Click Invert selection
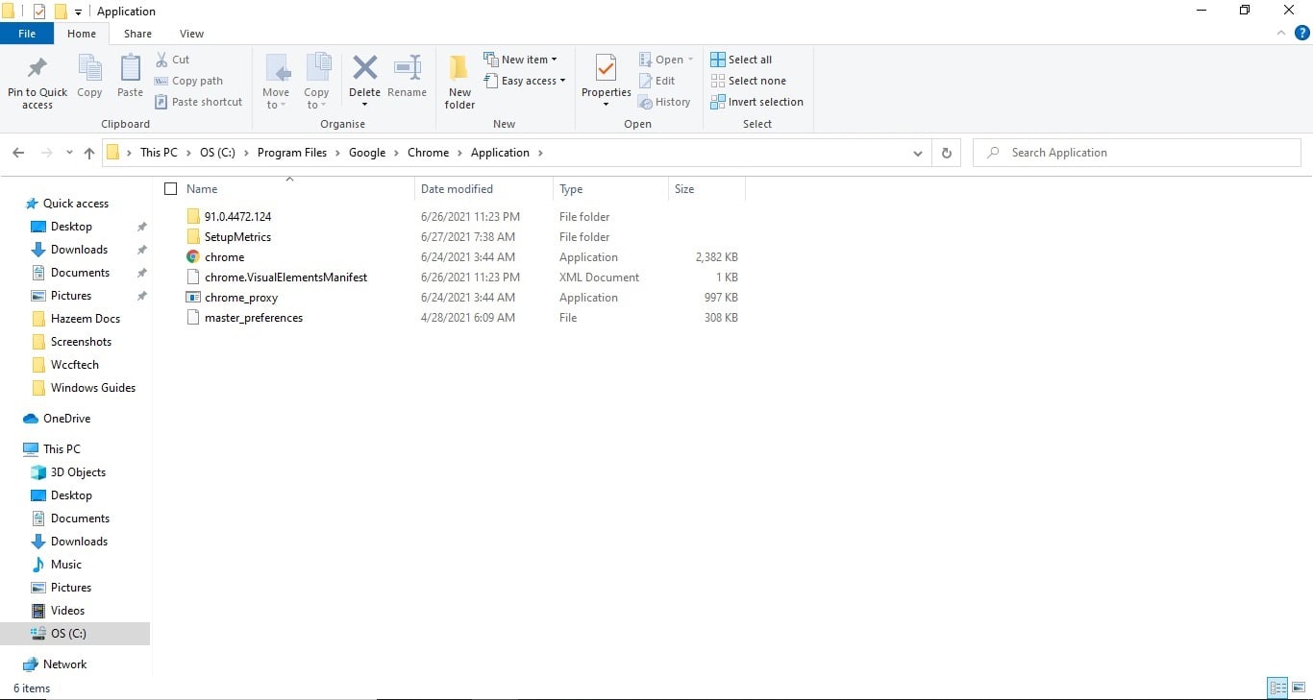Viewport: 1313px width, 700px height. tap(756, 102)
